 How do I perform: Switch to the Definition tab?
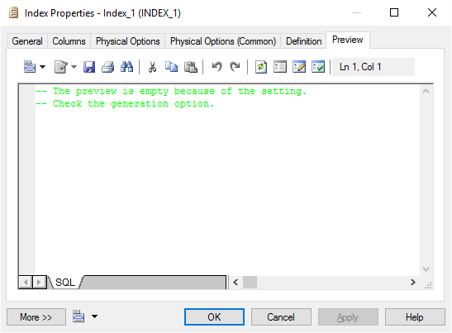click(303, 41)
